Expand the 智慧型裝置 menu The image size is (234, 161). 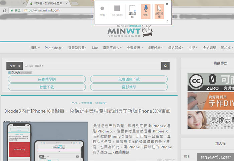tap(78, 48)
